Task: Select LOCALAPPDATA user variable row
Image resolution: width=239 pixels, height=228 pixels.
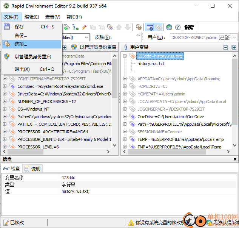Action: point(182,102)
